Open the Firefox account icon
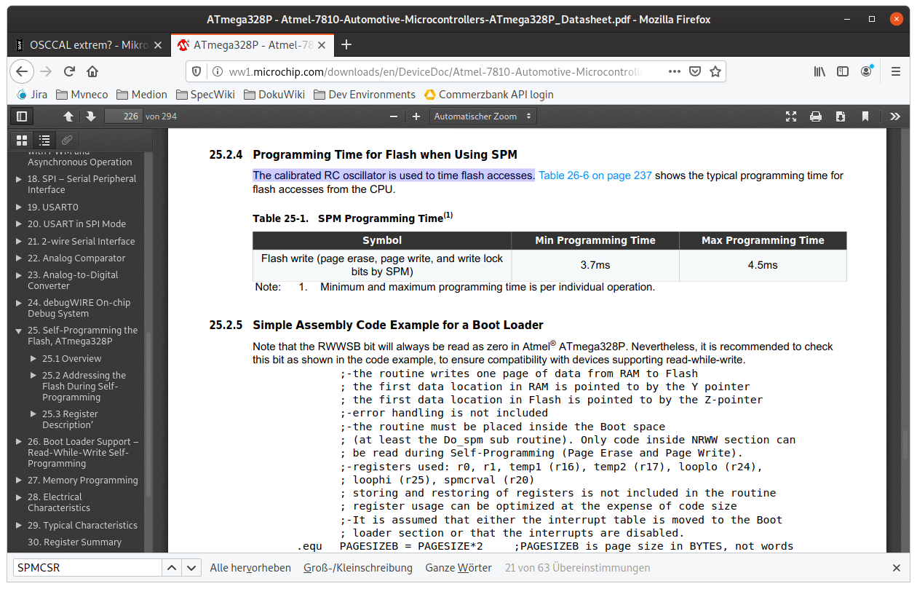 pyautogui.click(x=866, y=71)
